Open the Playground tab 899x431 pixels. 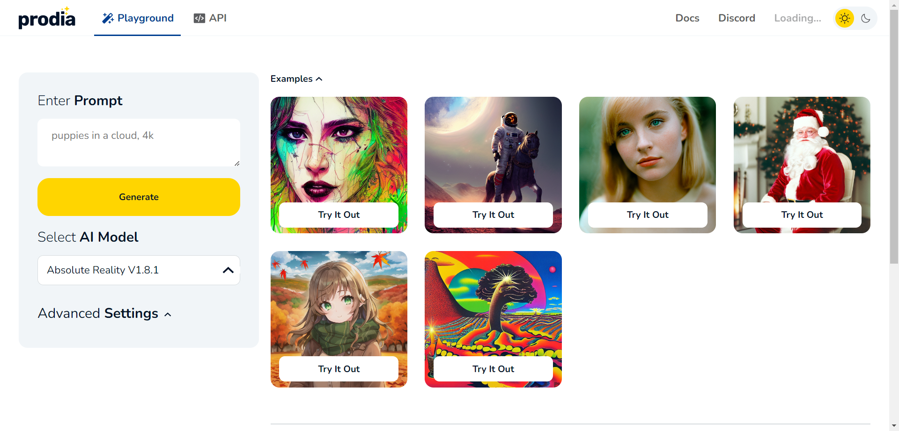[138, 18]
